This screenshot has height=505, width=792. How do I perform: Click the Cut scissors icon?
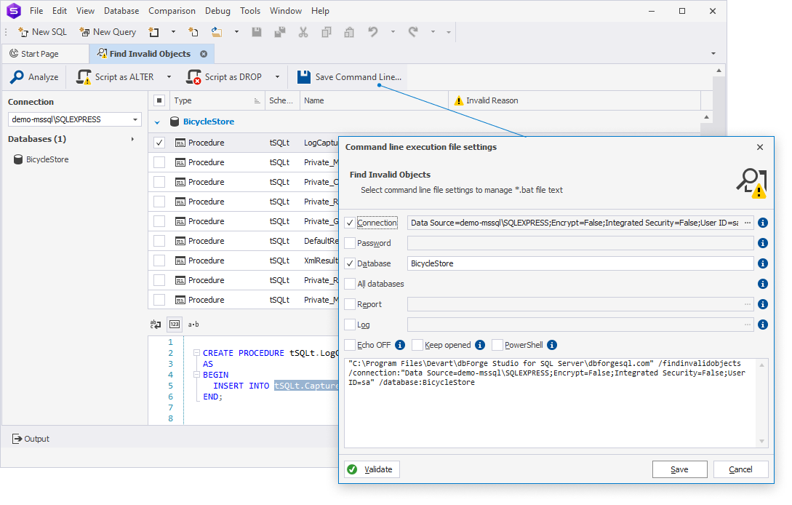(x=303, y=32)
